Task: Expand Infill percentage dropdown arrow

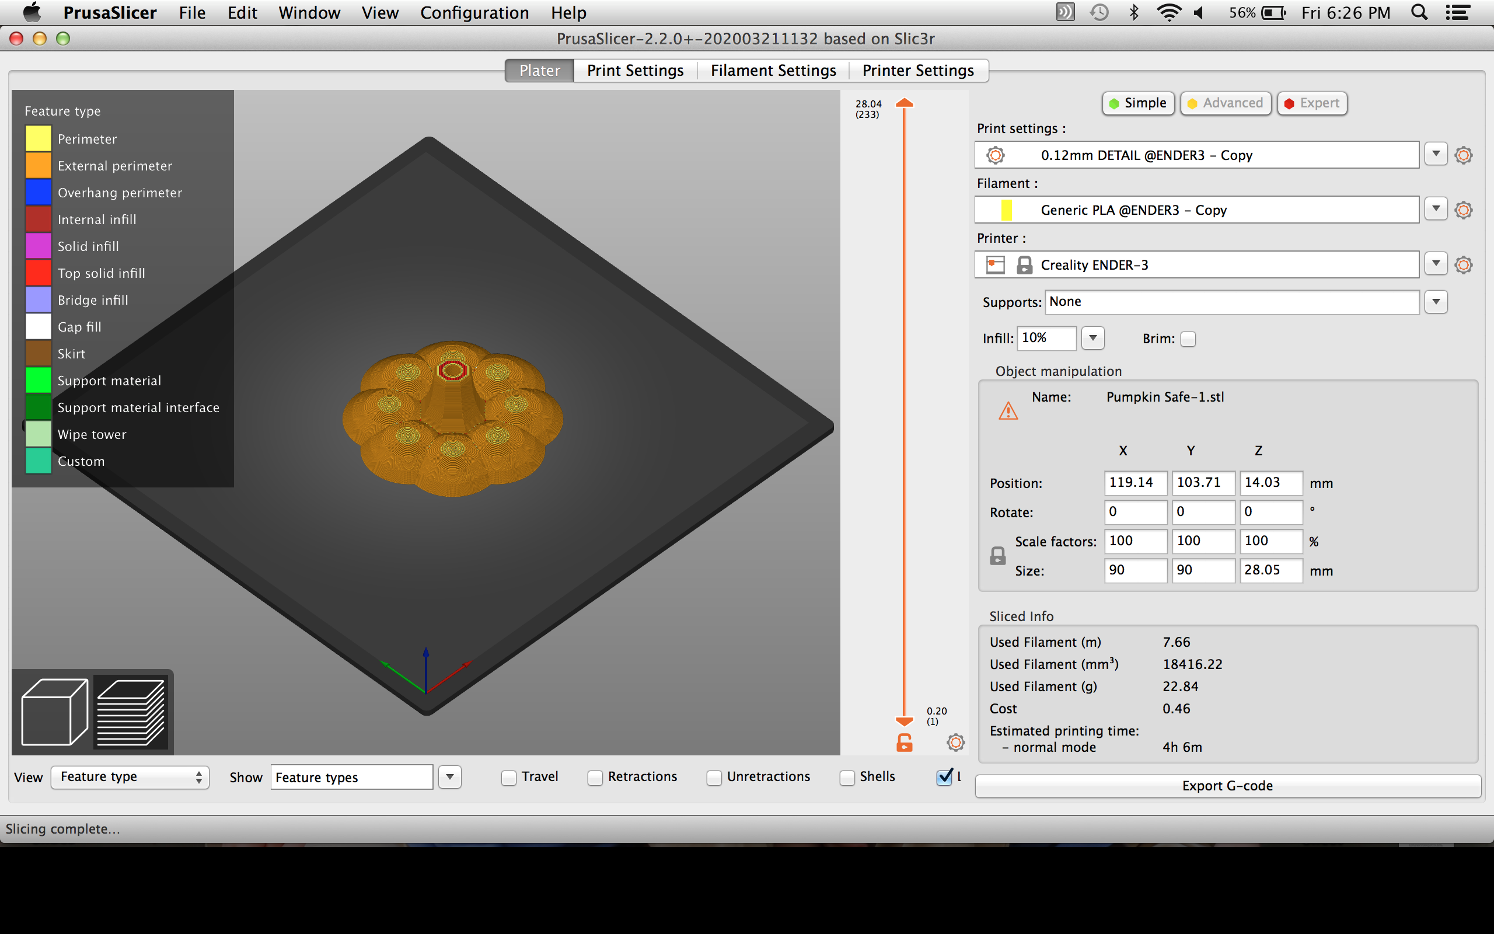Action: [x=1092, y=338]
